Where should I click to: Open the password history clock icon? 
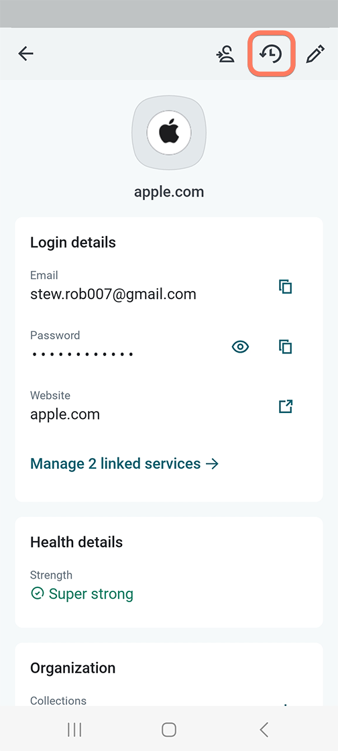tap(271, 54)
